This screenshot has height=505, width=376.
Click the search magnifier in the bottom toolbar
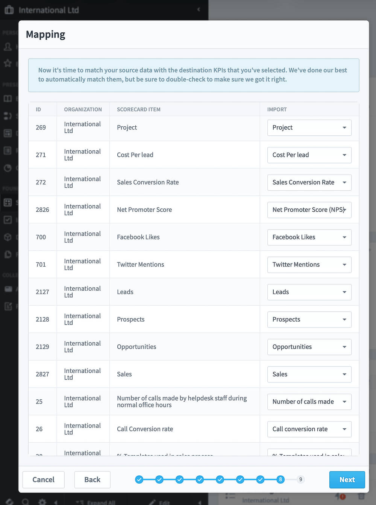[26, 502]
